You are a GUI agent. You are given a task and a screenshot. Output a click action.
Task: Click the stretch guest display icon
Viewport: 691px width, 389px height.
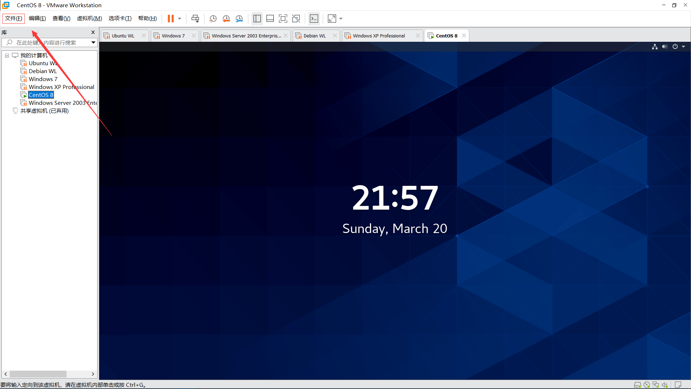point(332,18)
